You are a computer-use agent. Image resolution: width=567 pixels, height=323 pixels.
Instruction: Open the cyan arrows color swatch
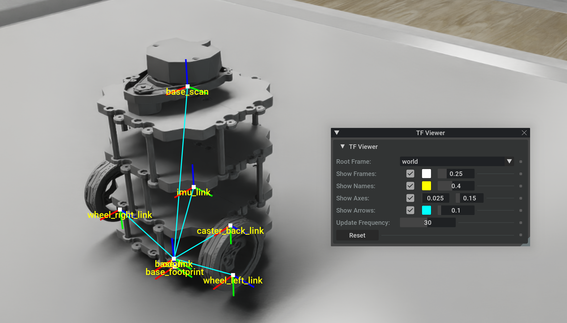[426, 210]
